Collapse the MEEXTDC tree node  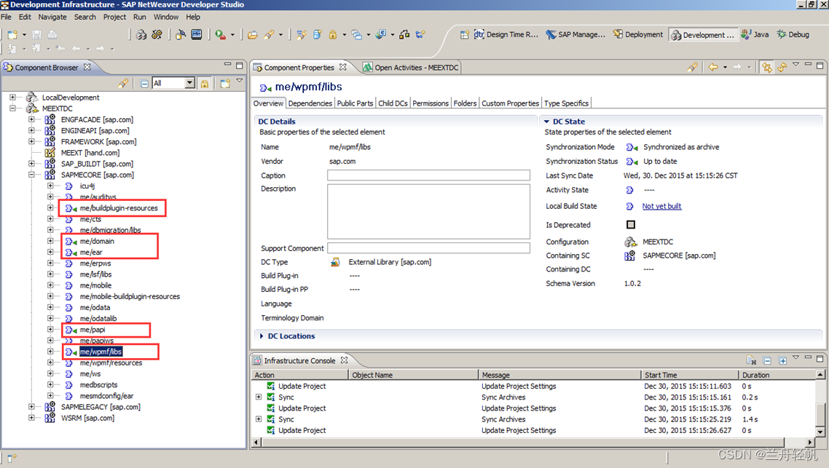tap(12, 108)
